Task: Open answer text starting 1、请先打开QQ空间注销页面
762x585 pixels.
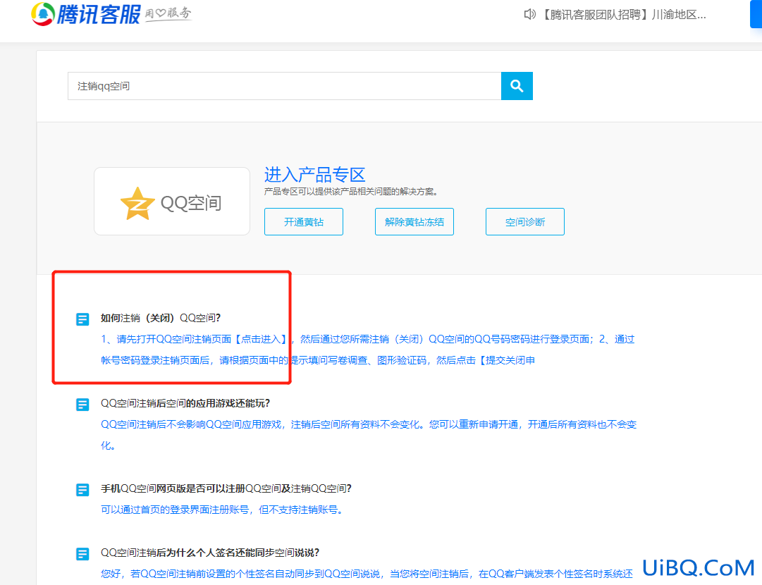Action: (368, 350)
